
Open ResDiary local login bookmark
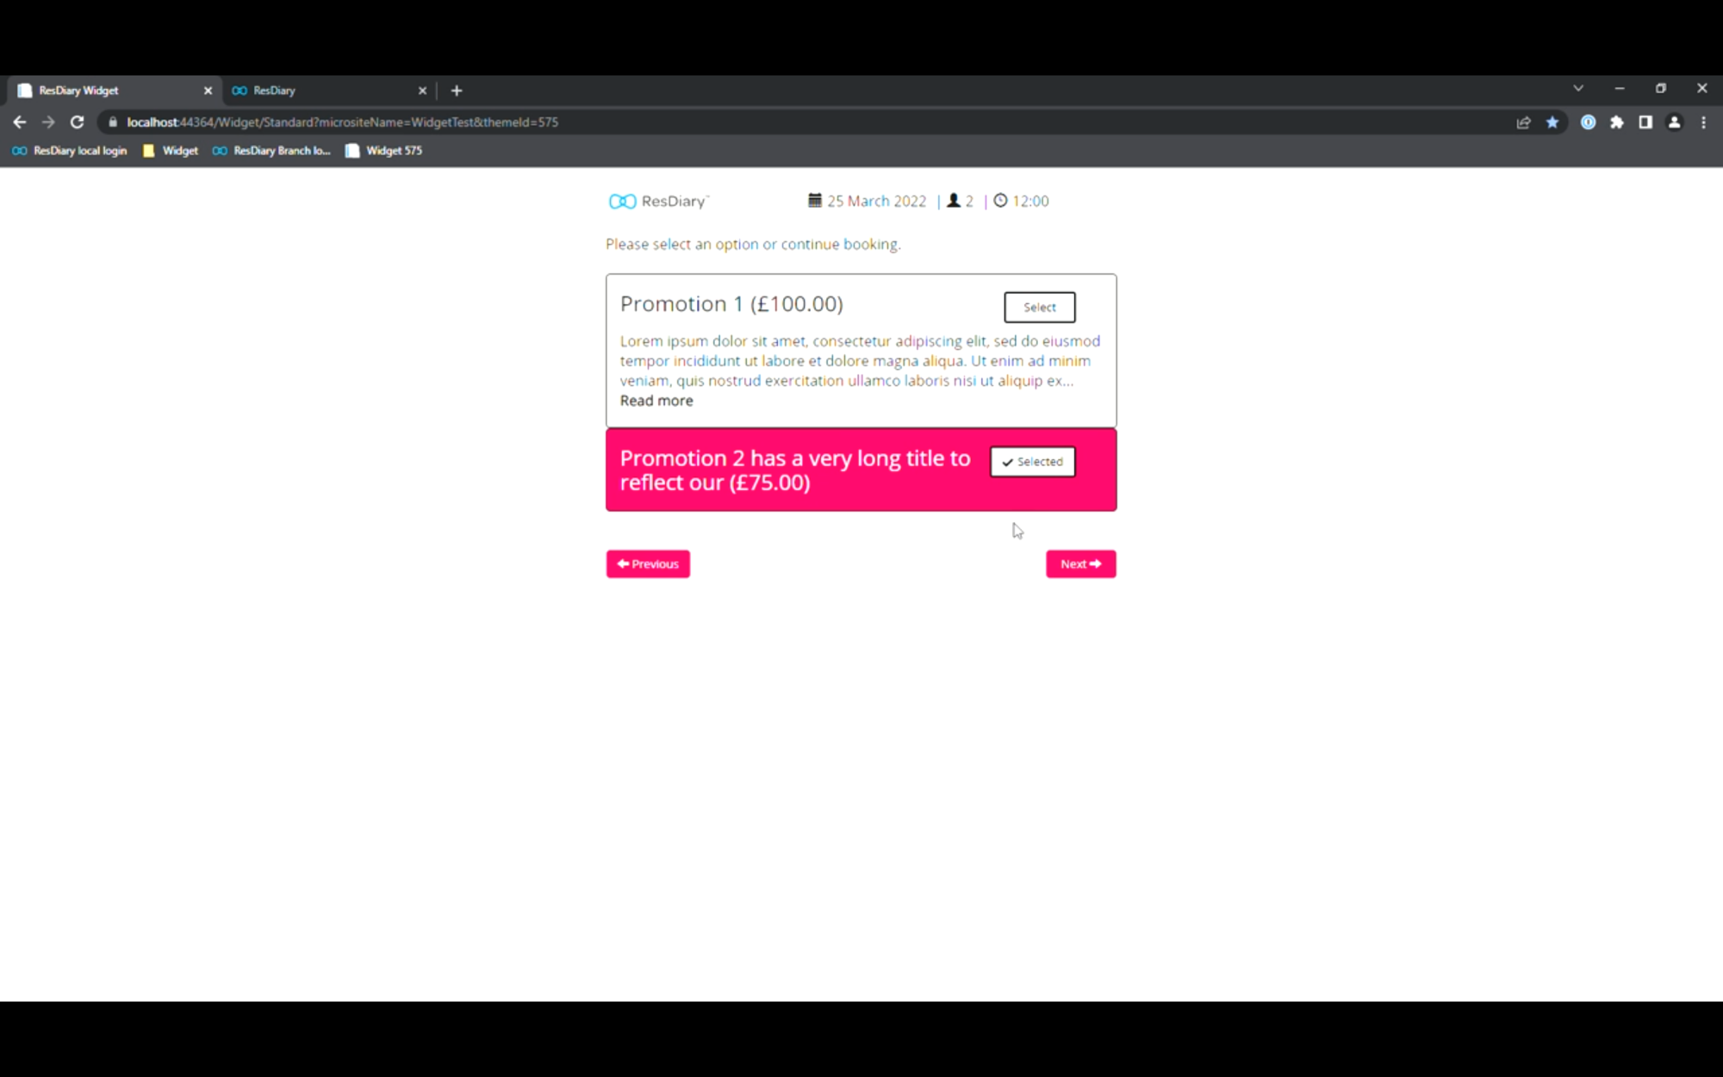coord(70,151)
